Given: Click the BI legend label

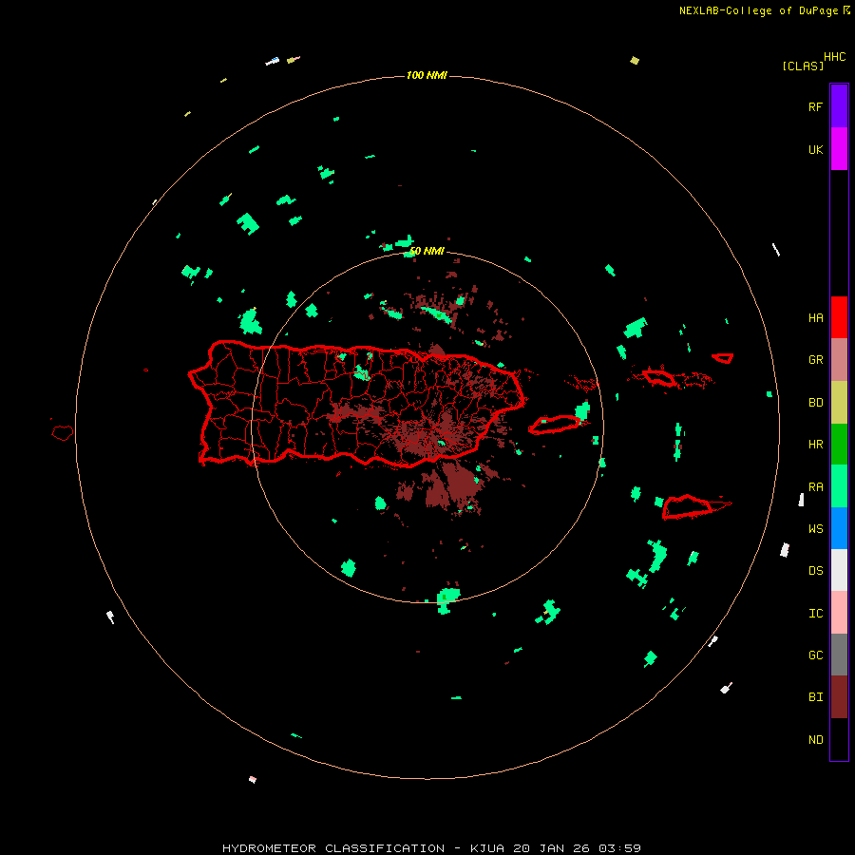Looking at the screenshot, I should [x=815, y=697].
